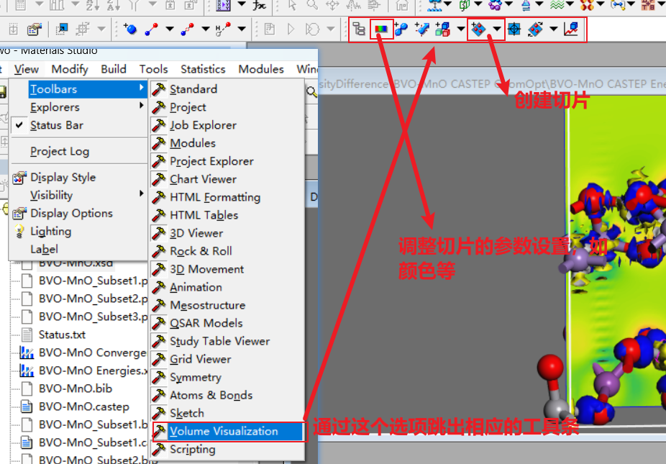This screenshot has height=464, width=666.
Task: Click the blue crosshair target icon
Action: 514,29
